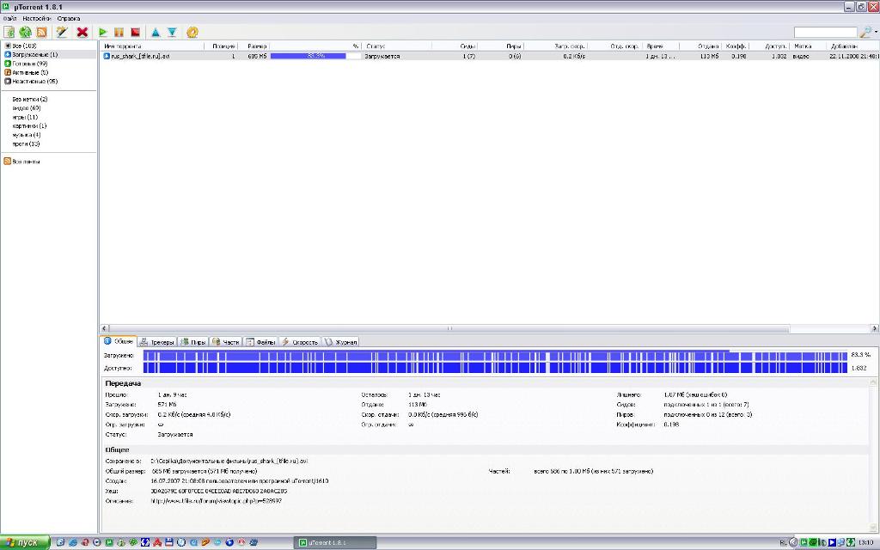Sort by the Сиды column header
This screenshot has height=550, width=880.
click(x=455, y=46)
